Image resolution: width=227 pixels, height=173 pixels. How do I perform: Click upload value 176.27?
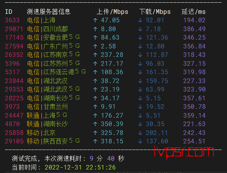click(x=112, y=115)
